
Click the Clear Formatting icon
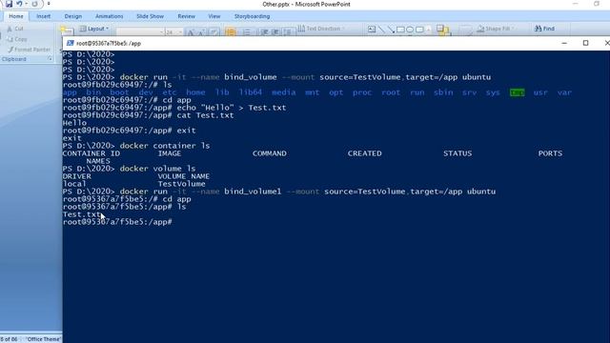coord(214,32)
